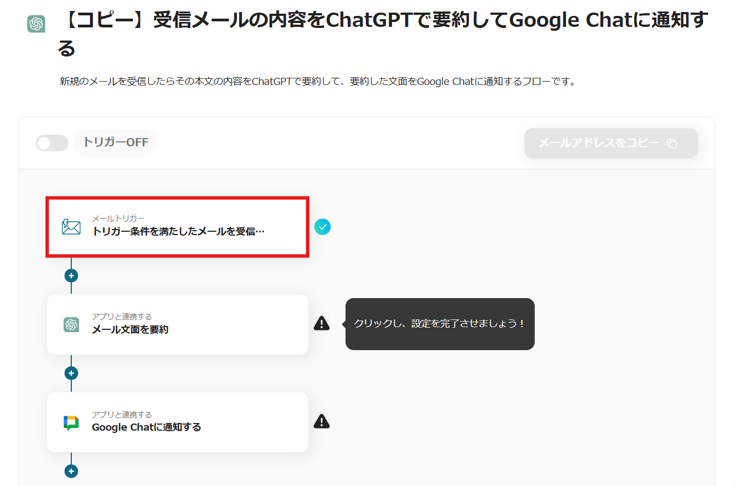Open the Google Chatに通知する step settings
The image size is (736, 486).
point(178,422)
